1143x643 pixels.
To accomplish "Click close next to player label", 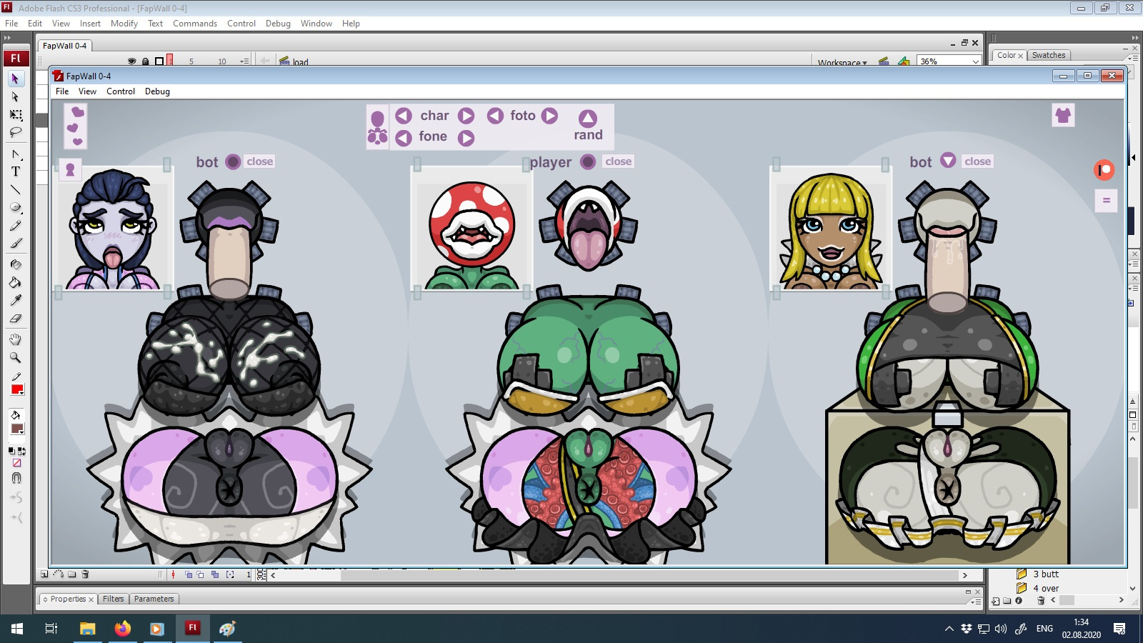I will [x=618, y=161].
